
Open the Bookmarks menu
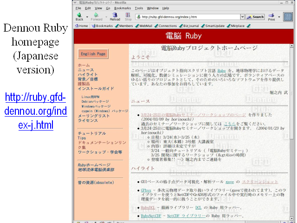point(123,8)
